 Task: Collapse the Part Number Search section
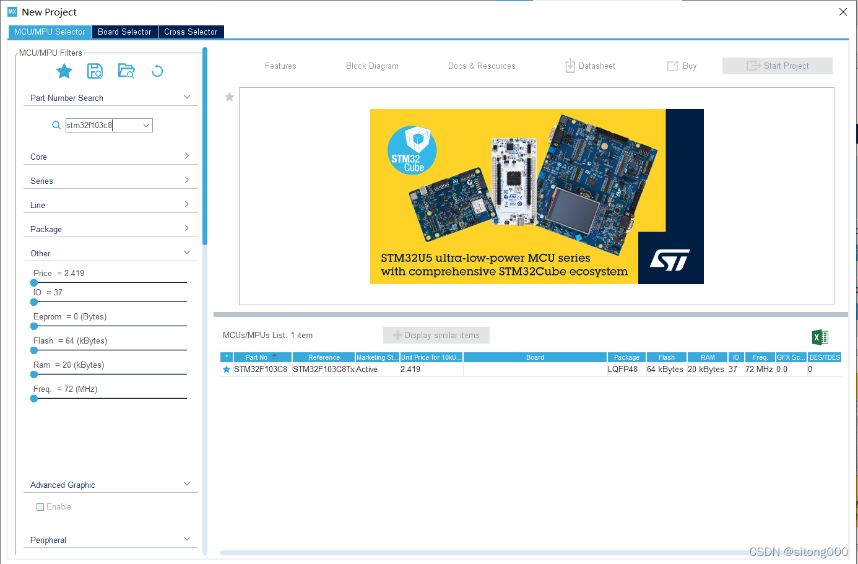(187, 97)
